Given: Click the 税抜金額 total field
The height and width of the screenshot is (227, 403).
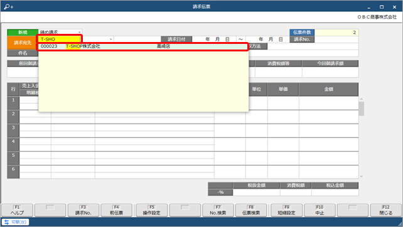Looking at the screenshot, I should pyautogui.click(x=257, y=193).
